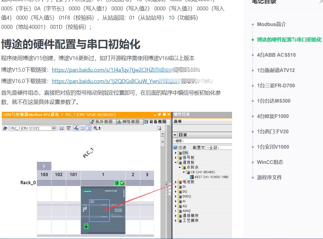This screenshot has height=239, width=323.
Task: Collapse the 通信板 catalog folder
Action: [x=176, y=162]
